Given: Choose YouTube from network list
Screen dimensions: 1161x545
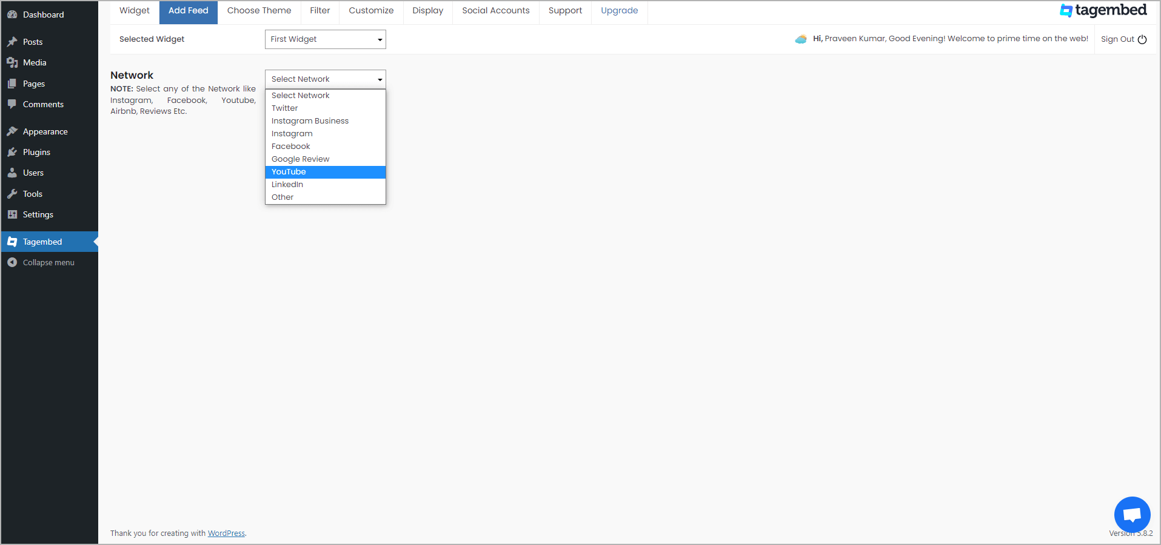Looking at the screenshot, I should [x=326, y=172].
